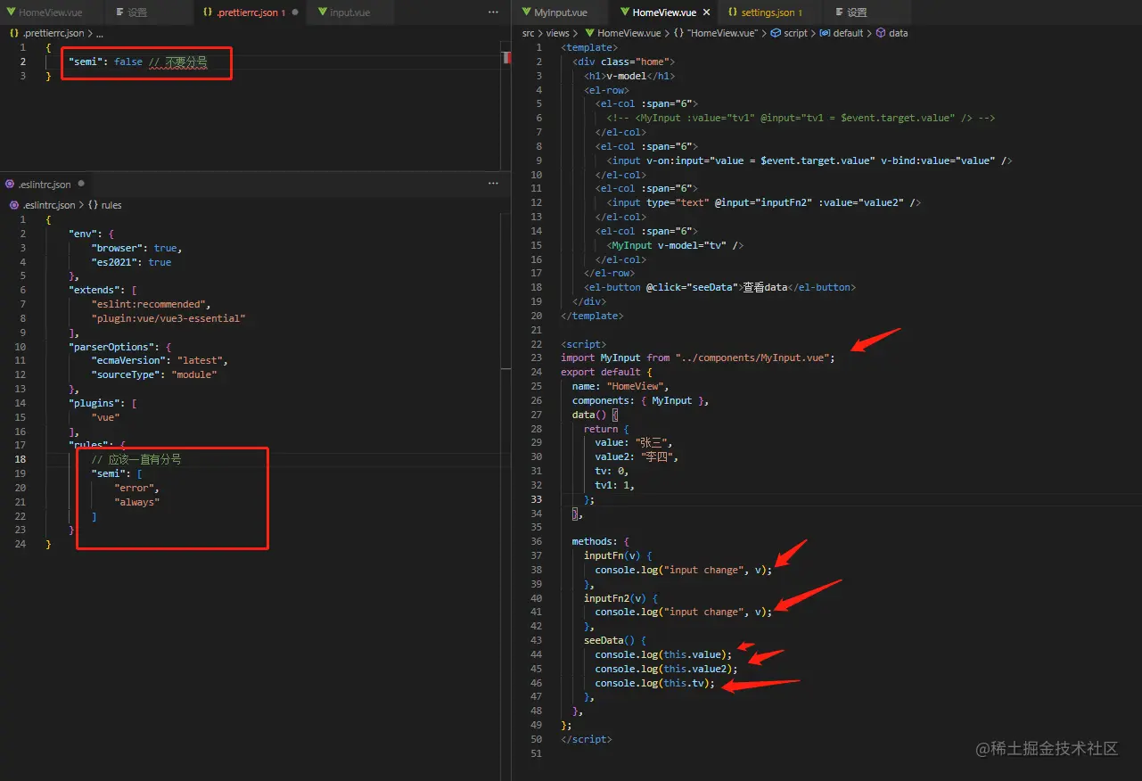The height and width of the screenshot is (781, 1142).
Task: Click line number 33 in HomeView.vue gutter
Action: pos(536,499)
